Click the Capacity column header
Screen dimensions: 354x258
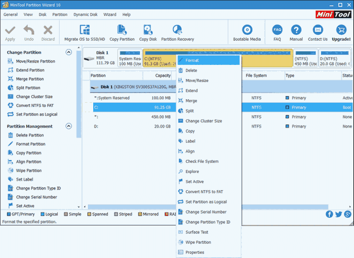(x=163, y=76)
